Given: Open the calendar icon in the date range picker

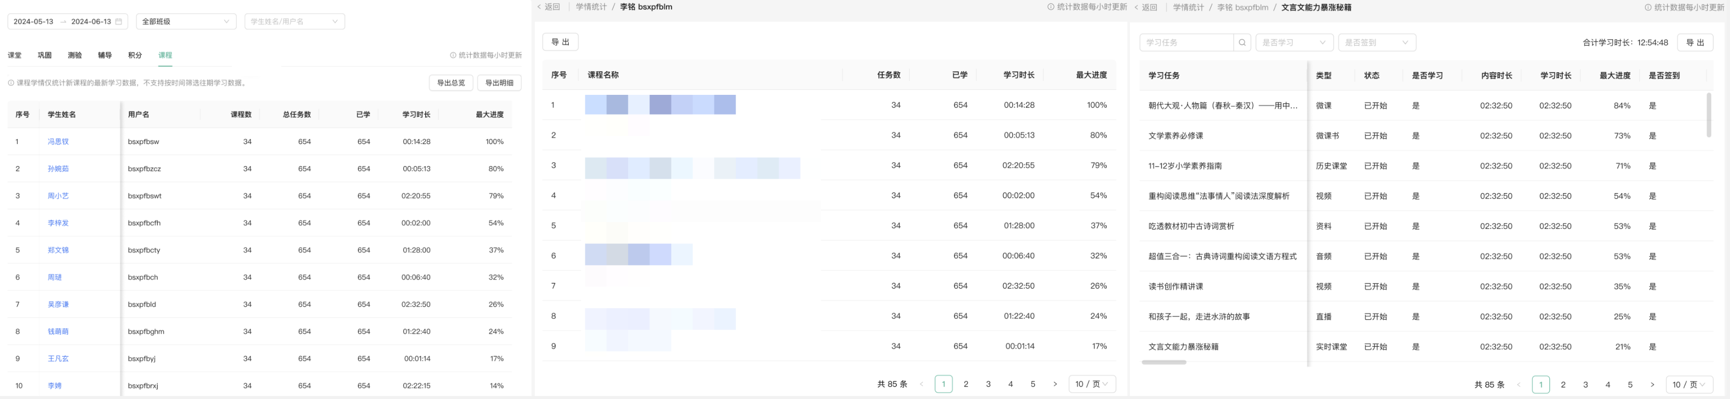Looking at the screenshot, I should click(119, 22).
